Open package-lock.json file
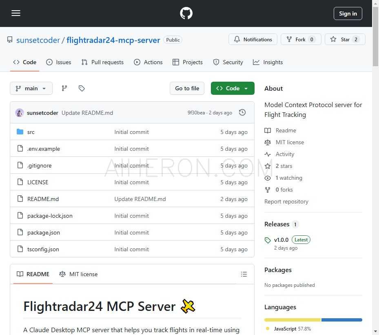 tap(50, 216)
